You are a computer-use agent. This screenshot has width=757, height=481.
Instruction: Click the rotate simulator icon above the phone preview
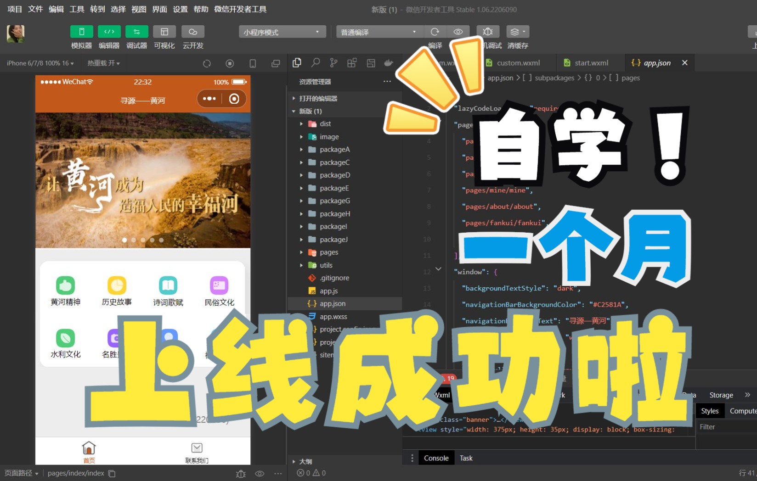[x=207, y=63]
